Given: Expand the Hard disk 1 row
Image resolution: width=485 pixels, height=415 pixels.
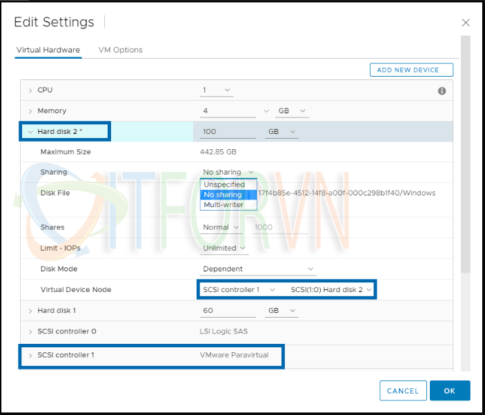Looking at the screenshot, I should coord(30,311).
